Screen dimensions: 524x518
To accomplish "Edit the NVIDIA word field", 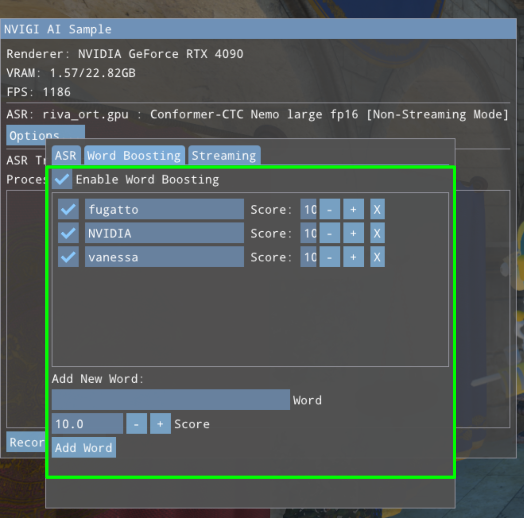I will point(164,233).
